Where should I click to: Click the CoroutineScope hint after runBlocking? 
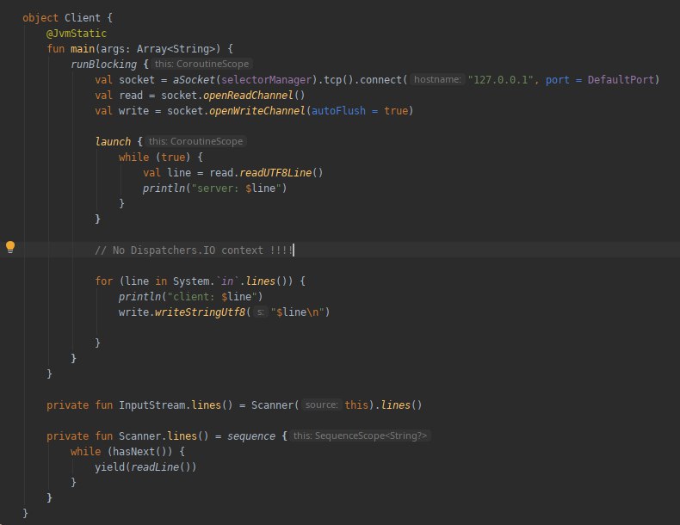pyautogui.click(x=201, y=64)
